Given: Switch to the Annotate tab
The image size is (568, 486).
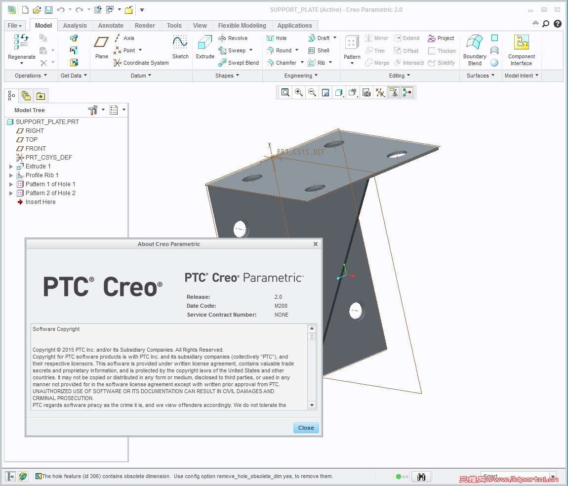Looking at the screenshot, I should [x=111, y=26].
